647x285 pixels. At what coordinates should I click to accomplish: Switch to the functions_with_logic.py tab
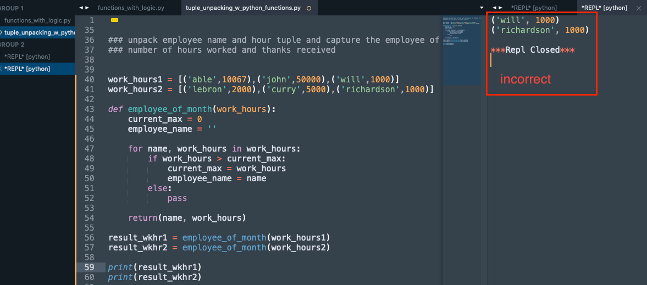coord(131,8)
